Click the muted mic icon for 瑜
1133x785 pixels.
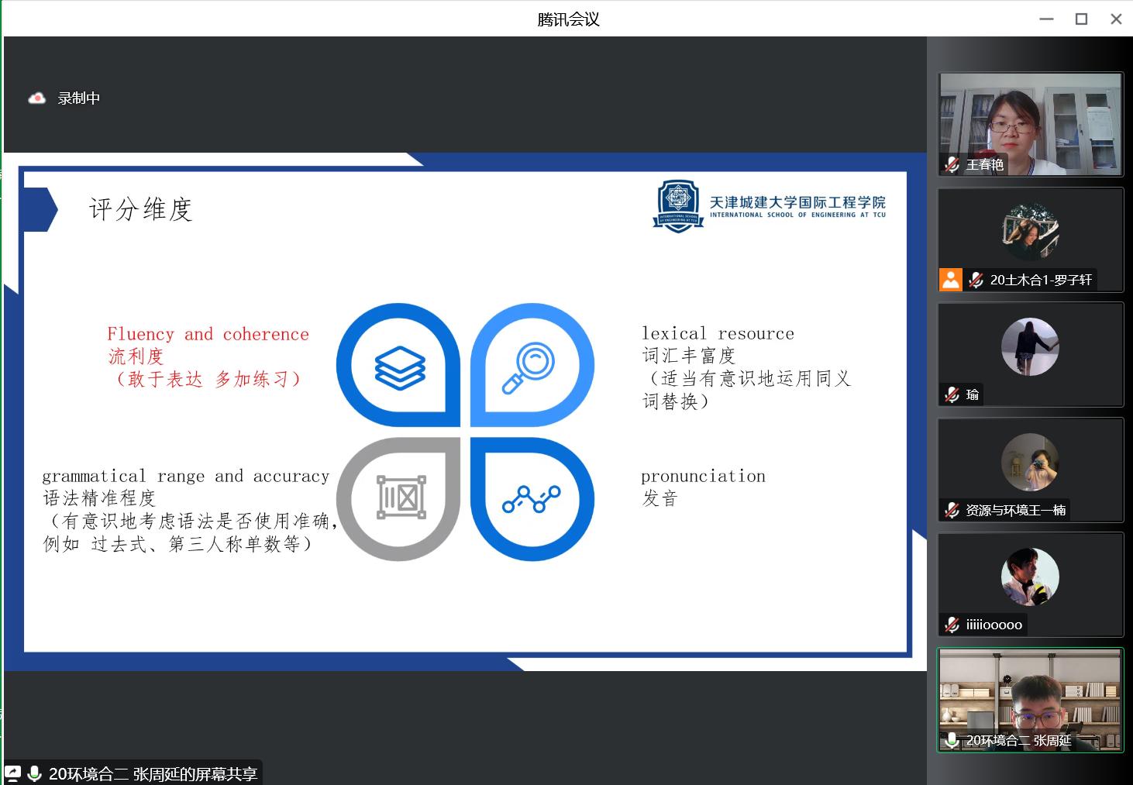pos(952,394)
